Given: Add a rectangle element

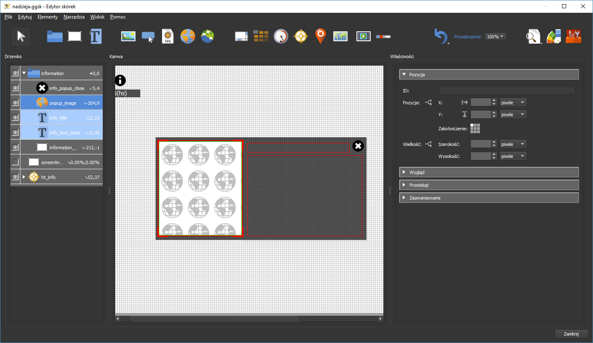Looking at the screenshot, I should pos(75,36).
